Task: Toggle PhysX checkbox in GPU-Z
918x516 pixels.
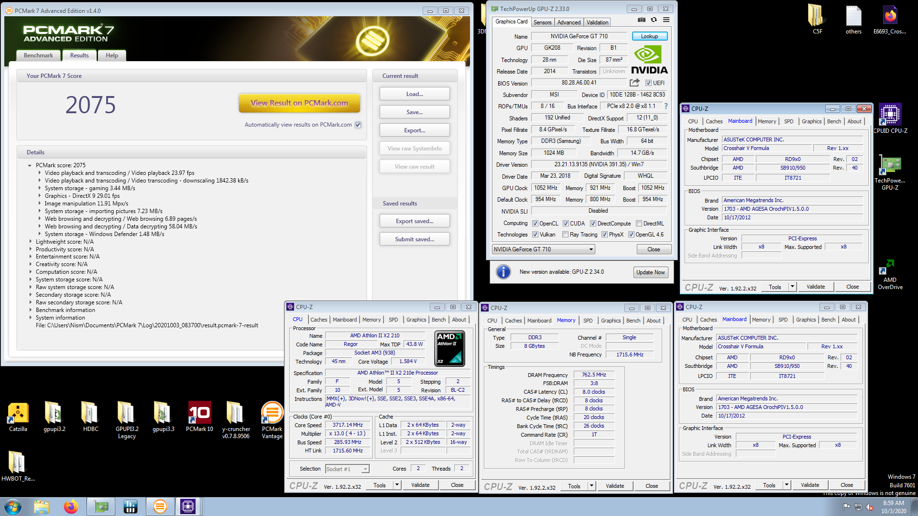Action: pos(604,235)
